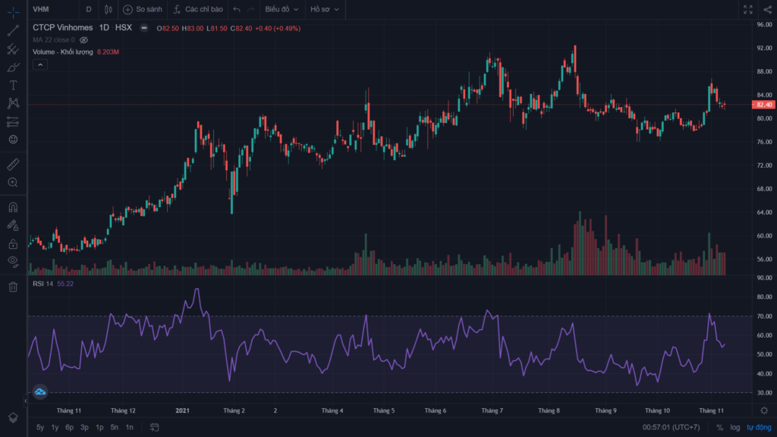Toggle the magnet mode
This screenshot has height=437, width=777.
[14, 207]
